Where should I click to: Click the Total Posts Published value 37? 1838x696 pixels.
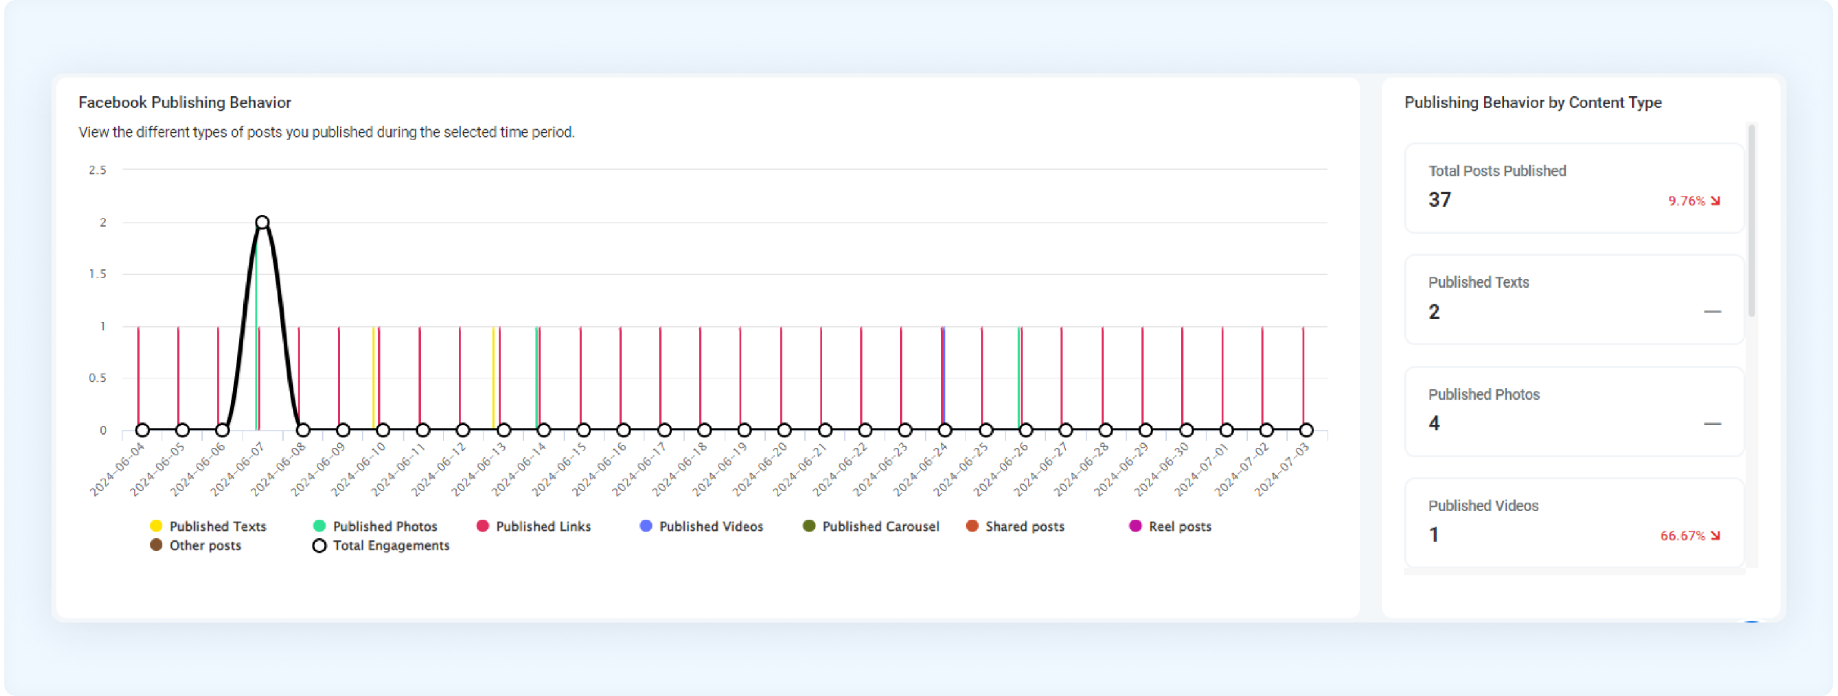pyautogui.click(x=1440, y=200)
